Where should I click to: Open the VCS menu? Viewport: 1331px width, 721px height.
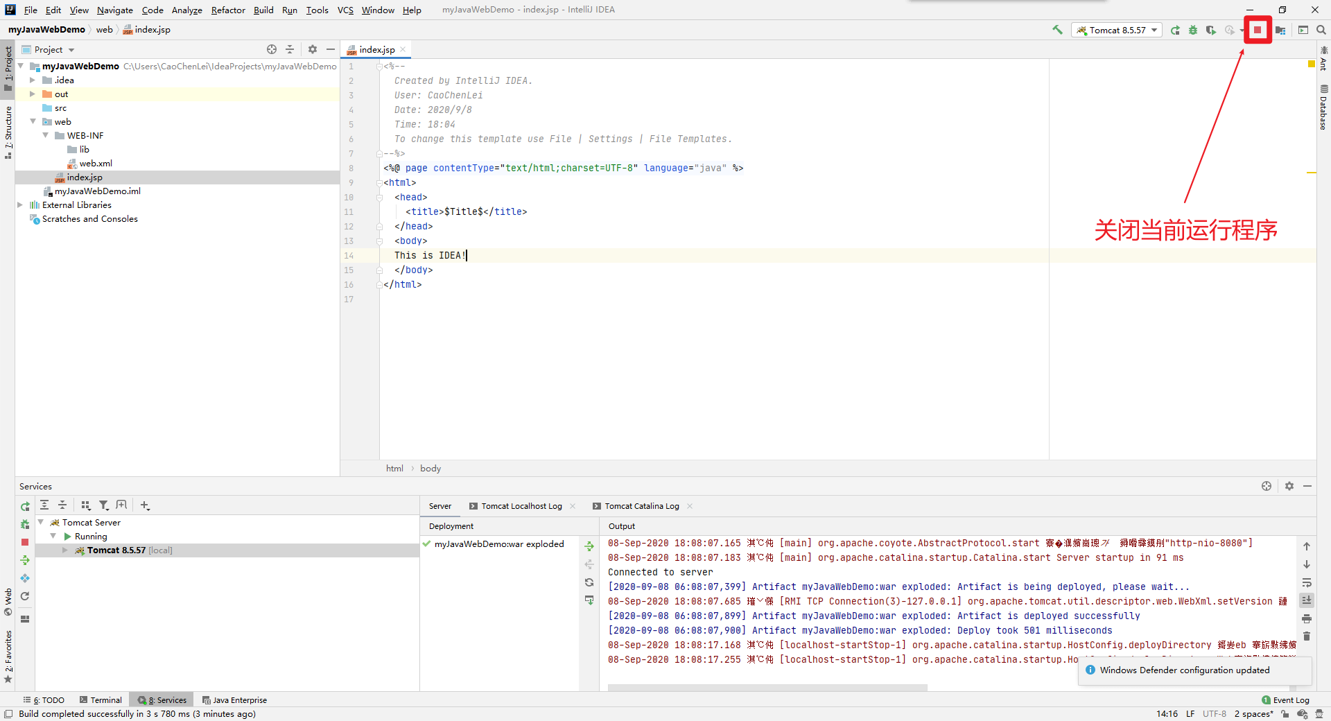[x=345, y=10]
